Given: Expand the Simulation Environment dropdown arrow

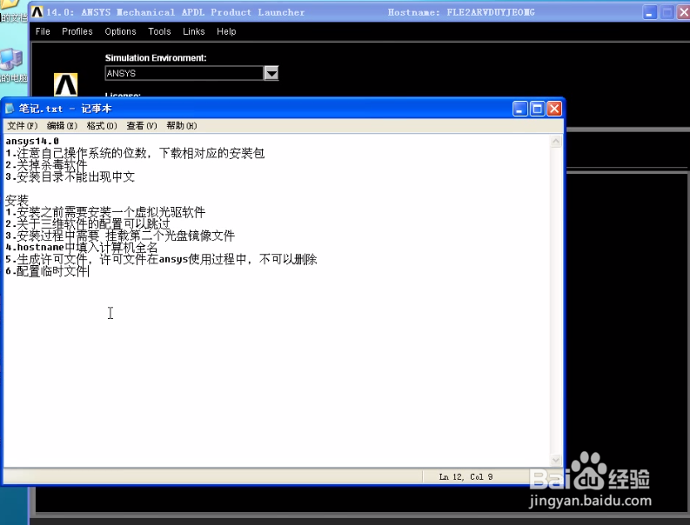Looking at the screenshot, I should pos(271,73).
